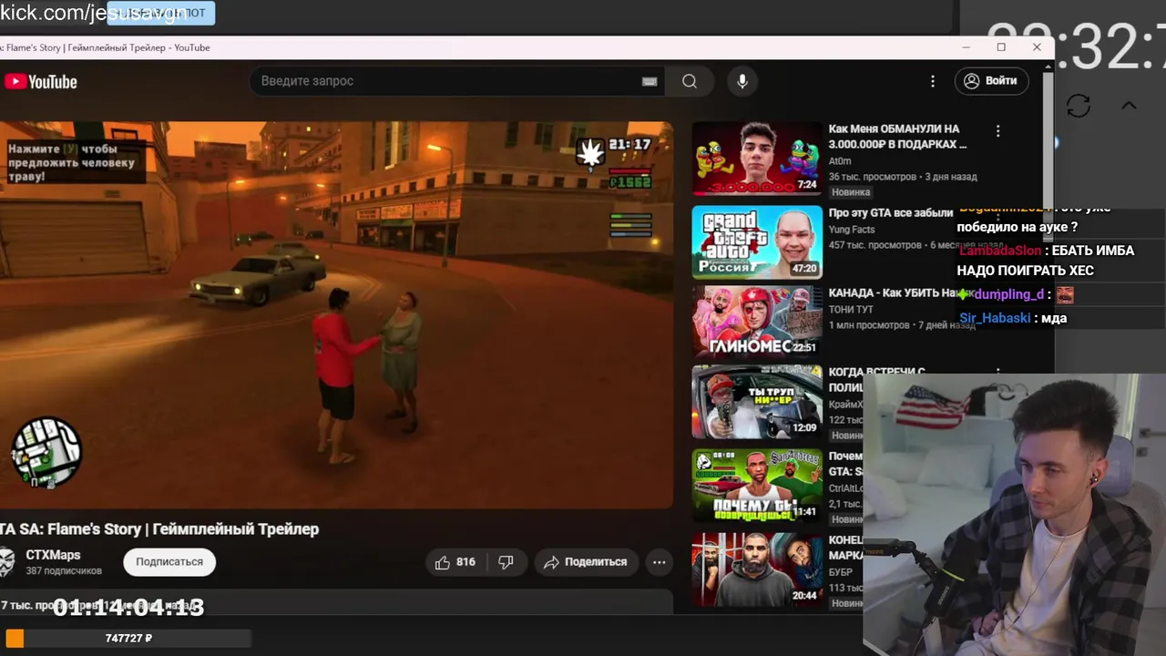Click chat username Sir_Habaski
The height and width of the screenshot is (656, 1166).
(x=995, y=318)
